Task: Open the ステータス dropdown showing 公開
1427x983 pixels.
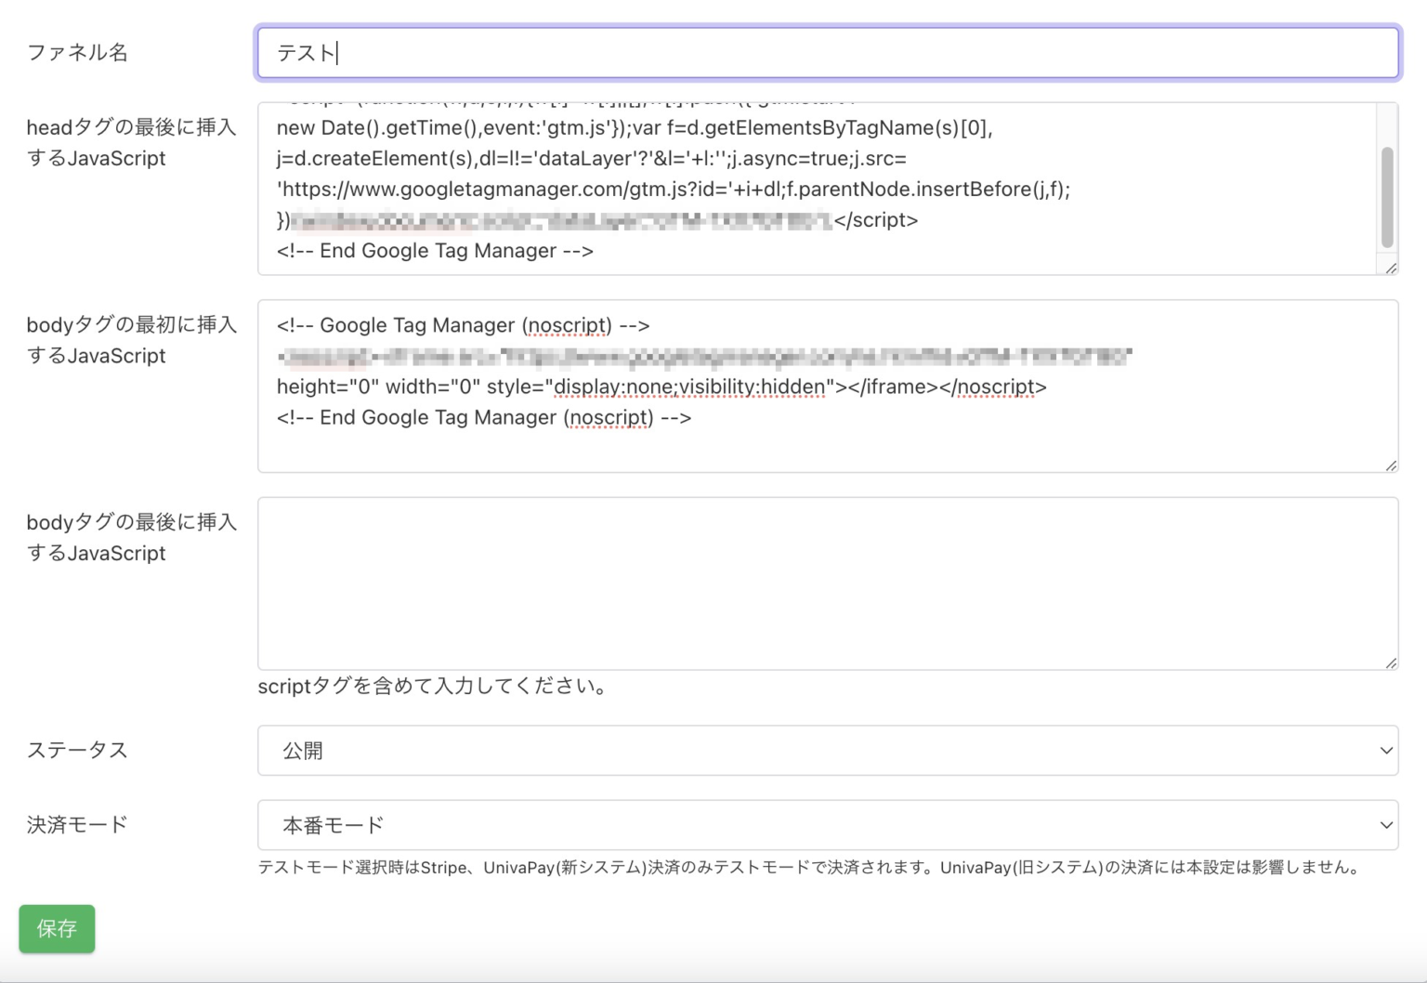Action: tap(827, 751)
